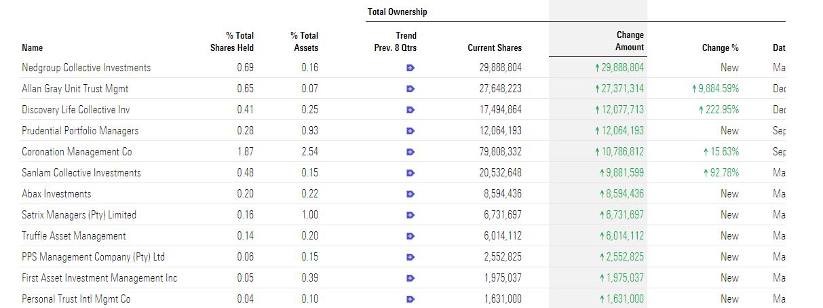Click trend icon for Truffle Asset Management
Viewport: 823px width, 308px height.
410,236
